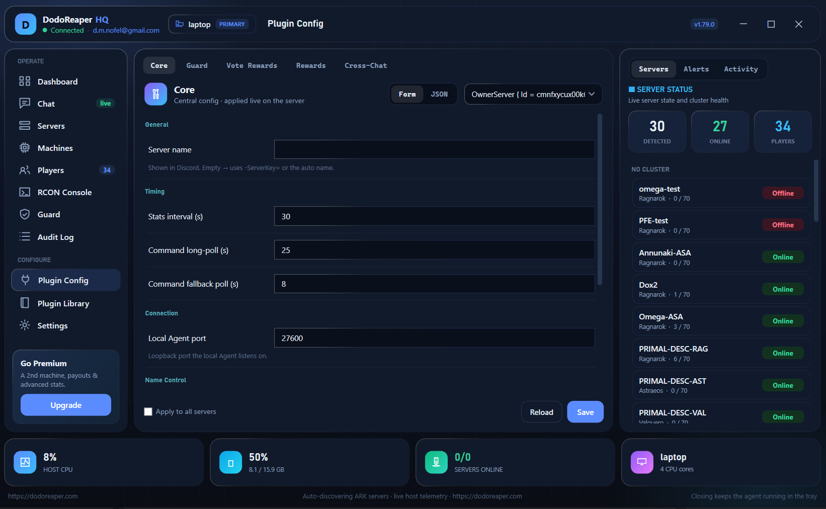826x509 pixels.
Task: Click the Players count badge 34
Action: click(x=107, y=170)
